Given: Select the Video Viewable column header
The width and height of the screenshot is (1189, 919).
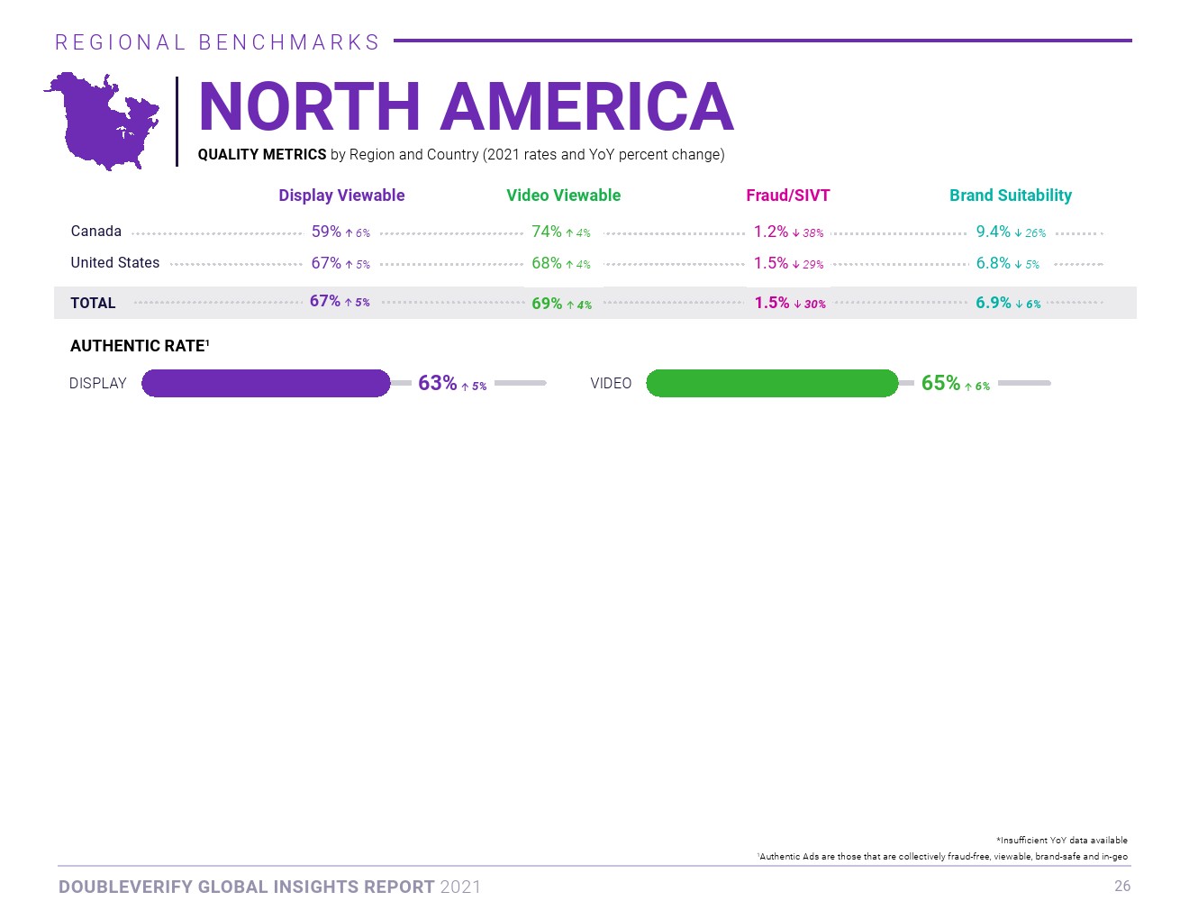Looking at the screenshot, I should pyautogui.click(x=563, y=196).
